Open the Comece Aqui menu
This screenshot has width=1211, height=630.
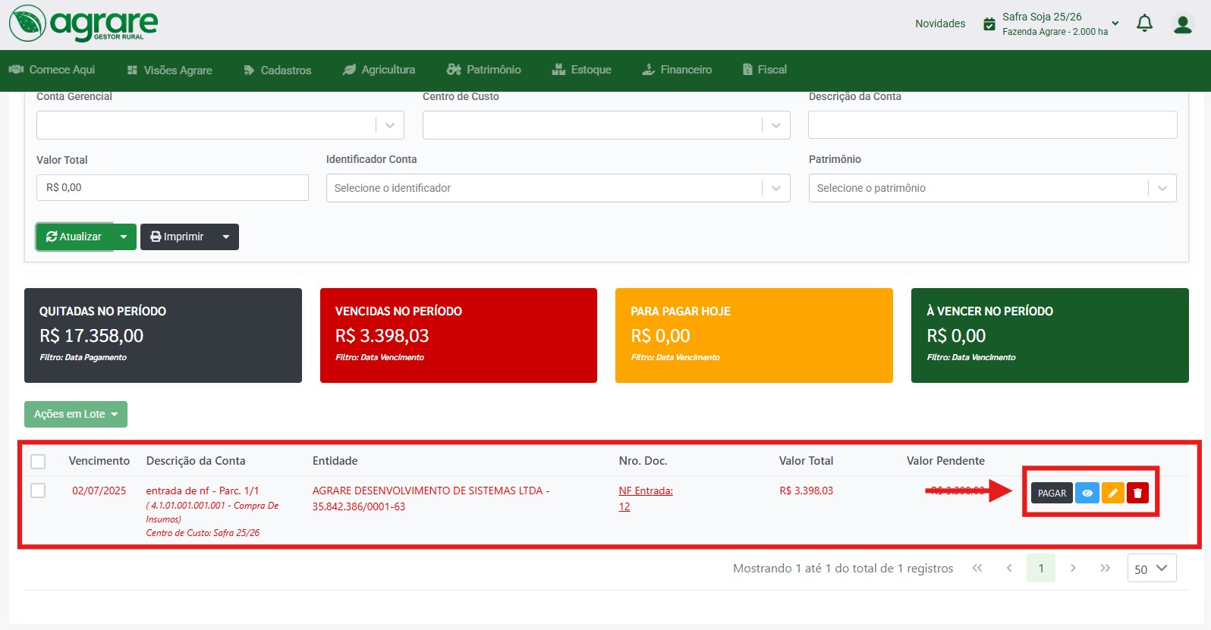click(52, 70)
